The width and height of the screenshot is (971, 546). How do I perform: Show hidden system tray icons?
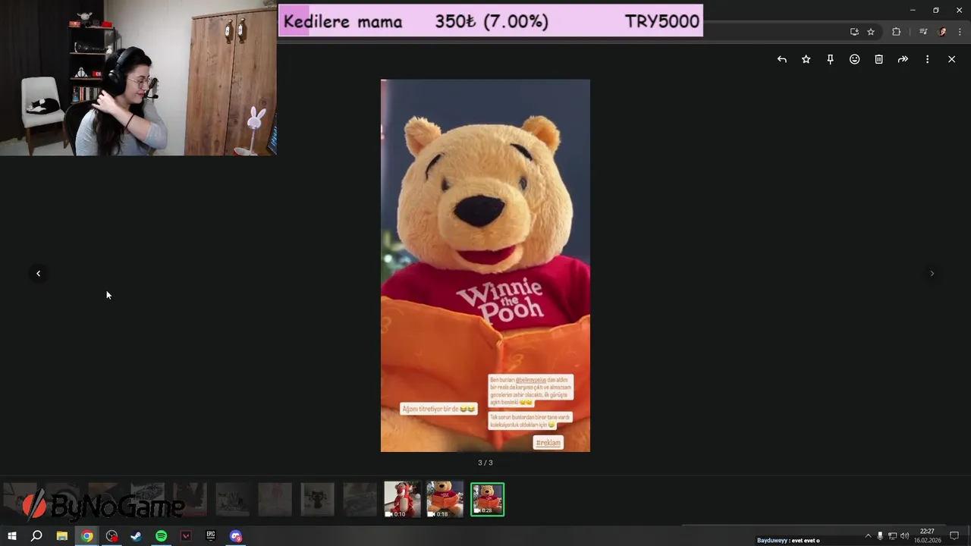tap(868, 536)
